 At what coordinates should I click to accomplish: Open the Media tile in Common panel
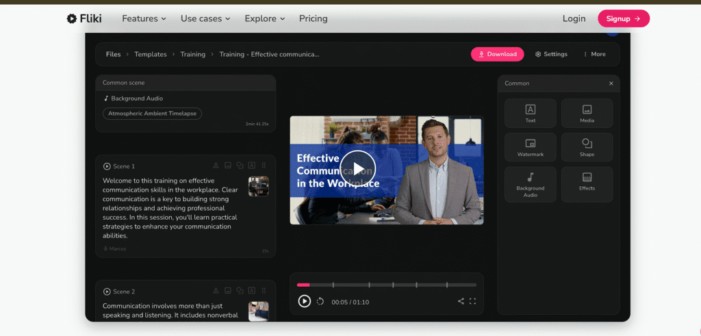click(587, 113)
